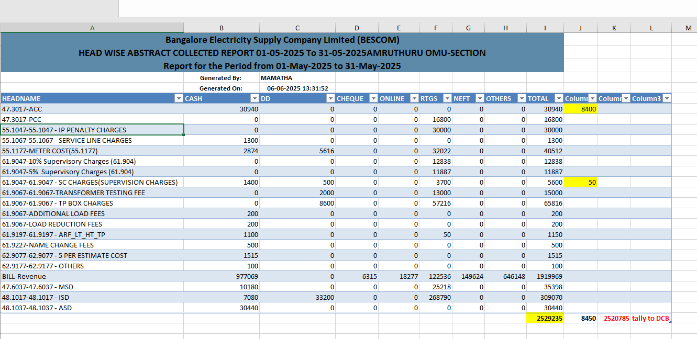
Task: Click the 'SERVICE LINE CHARGES' head name cell
Action: (x=92, y=140)
